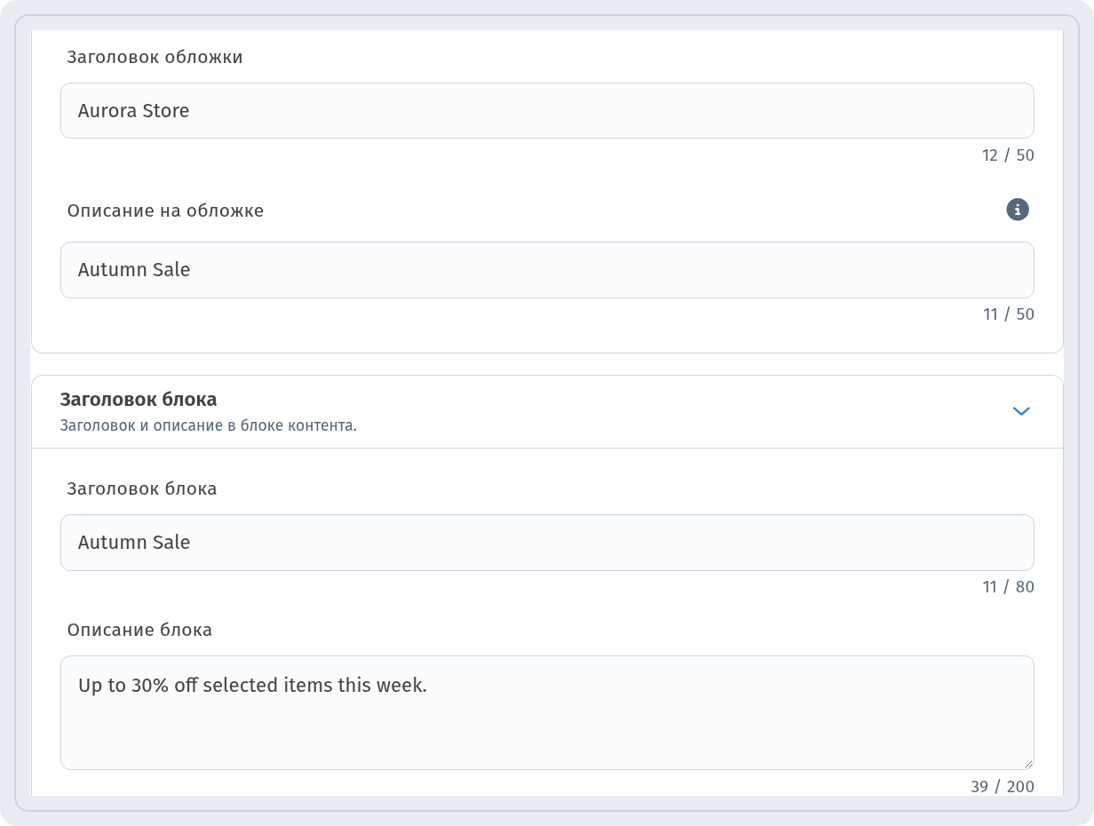The image size is (1094, 826).
Task: Click the Заголовок обложки field label
Action: [155, 57]
